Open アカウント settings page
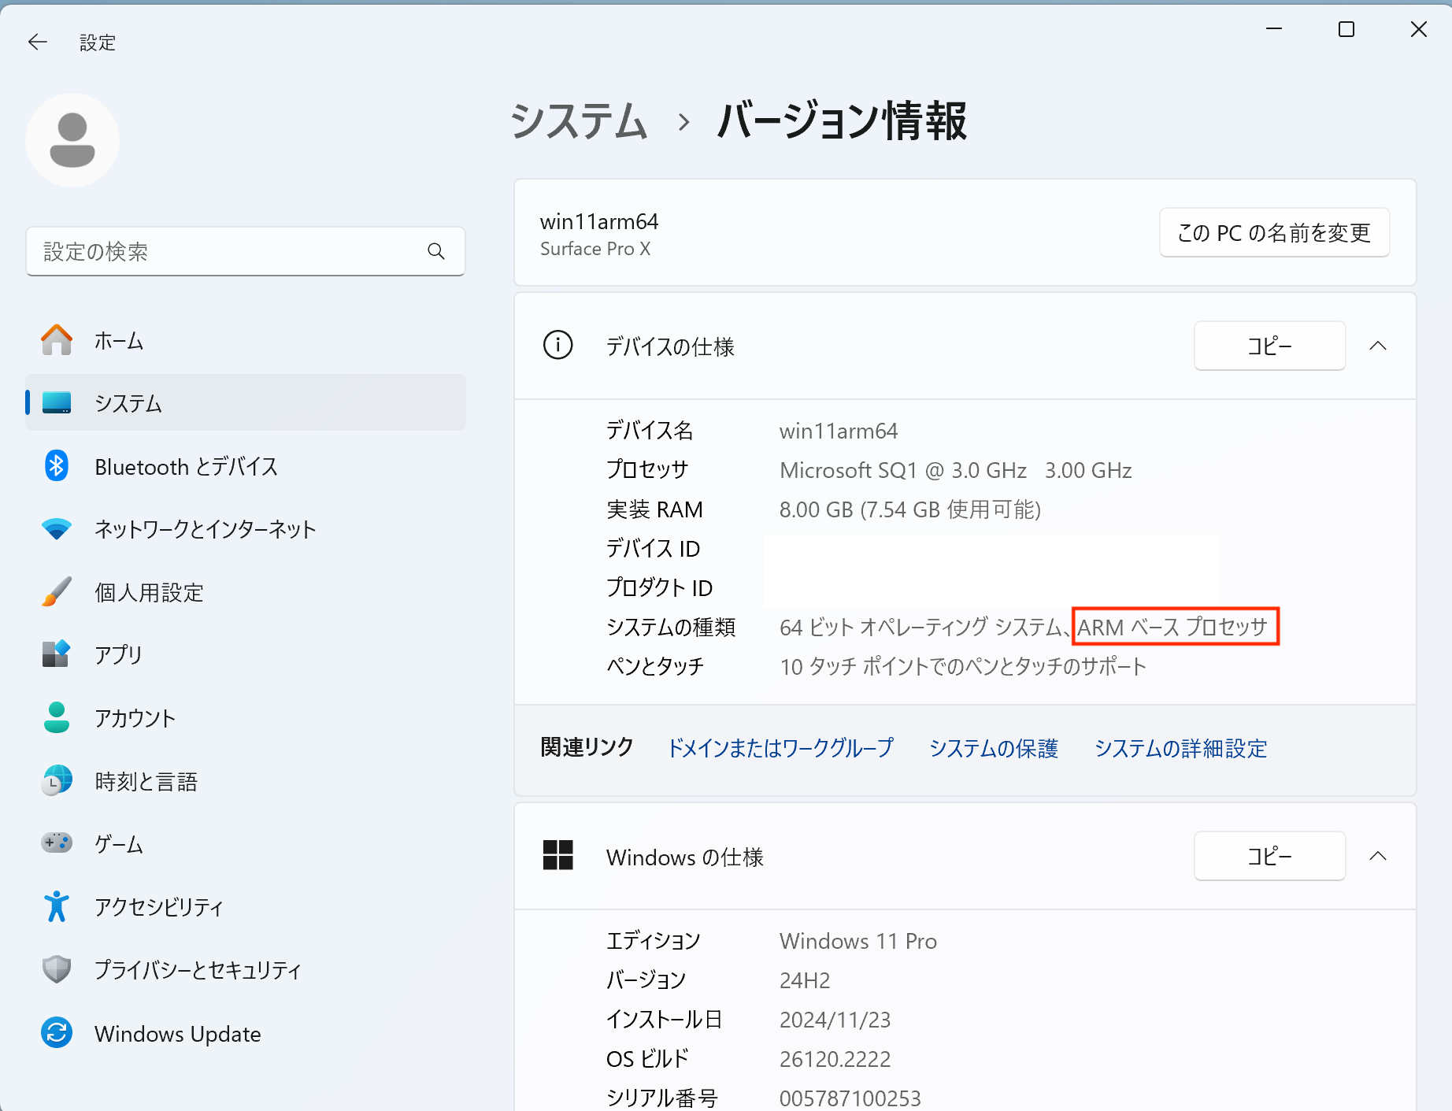The width and height of the screenshot is (1452, 1111). click(246, 717)
